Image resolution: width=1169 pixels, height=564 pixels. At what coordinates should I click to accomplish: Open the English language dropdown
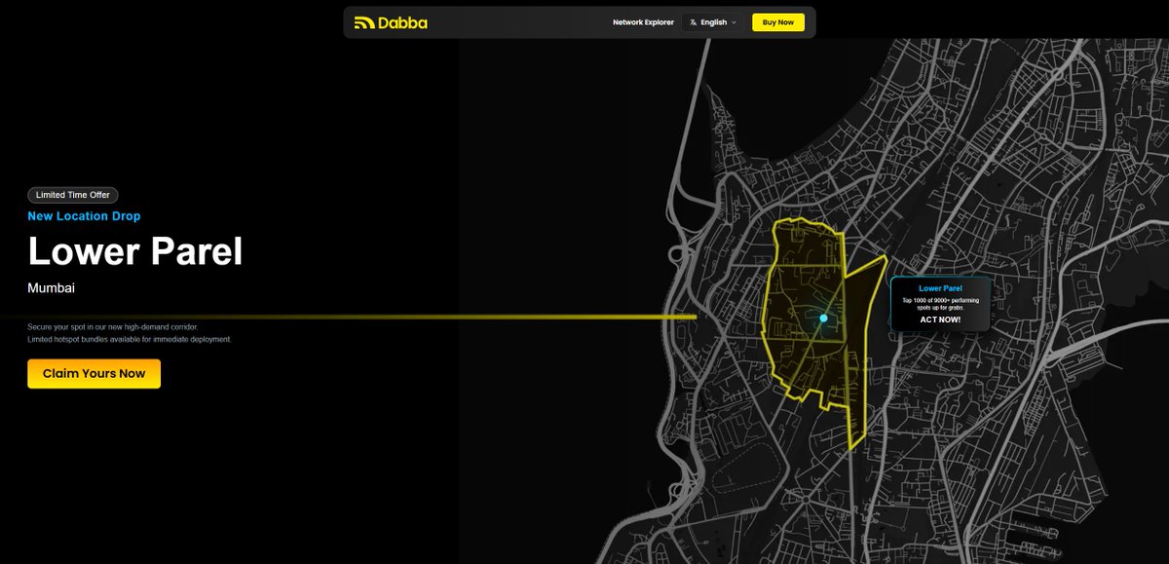coord(713,22)
